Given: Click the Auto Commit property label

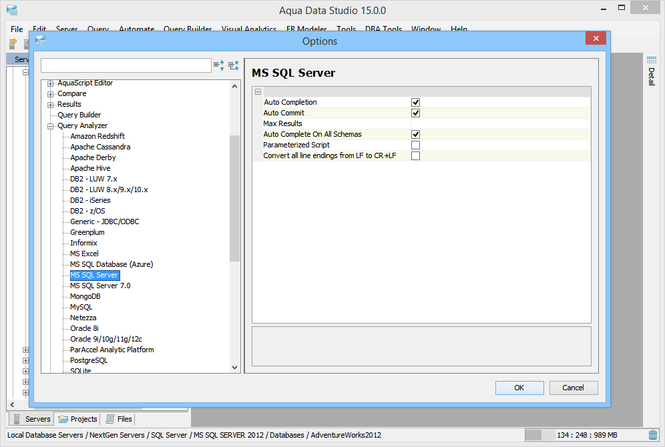Looking at the screenshot, I should pos(284,113).
